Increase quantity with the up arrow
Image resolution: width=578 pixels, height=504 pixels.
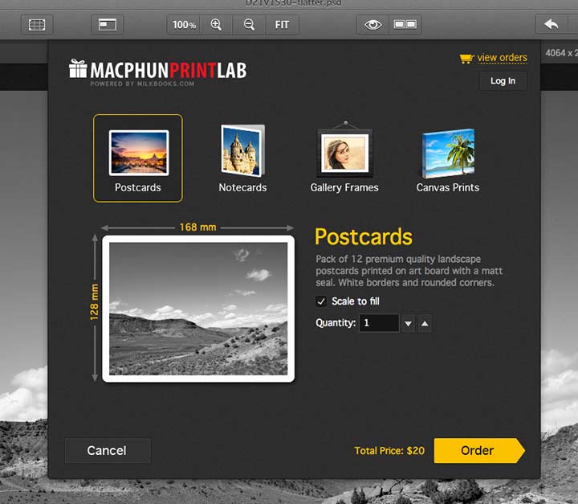click(425, 324)
